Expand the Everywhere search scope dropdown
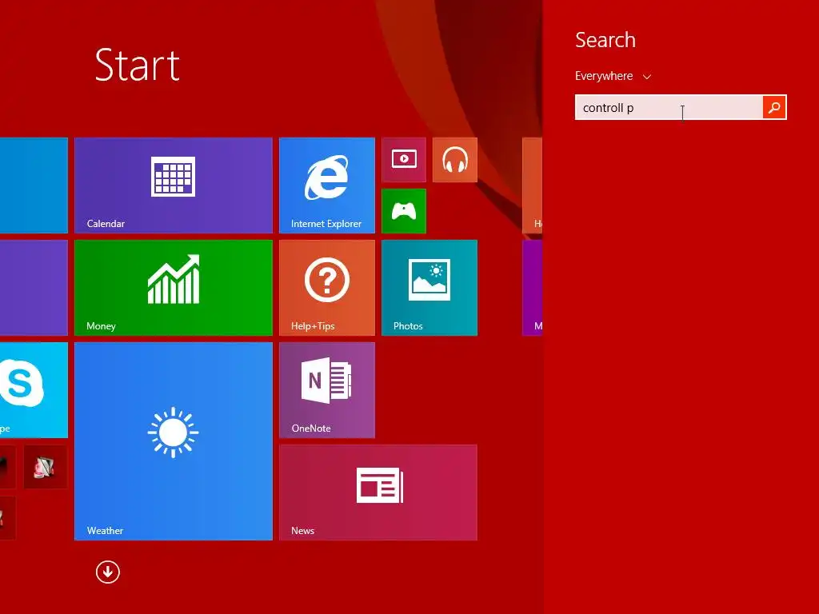The height and width of the screenshot is (614, 819). pyautogui.click(x=613, y=76)
